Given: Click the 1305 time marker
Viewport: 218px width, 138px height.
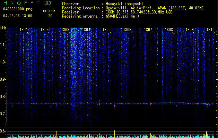Looking at the screenshot, I should point(106,30).
